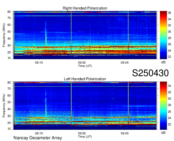
Task: Click the 30 MHz tick of the Right Handed plot
Action: [x=9, y=45]
